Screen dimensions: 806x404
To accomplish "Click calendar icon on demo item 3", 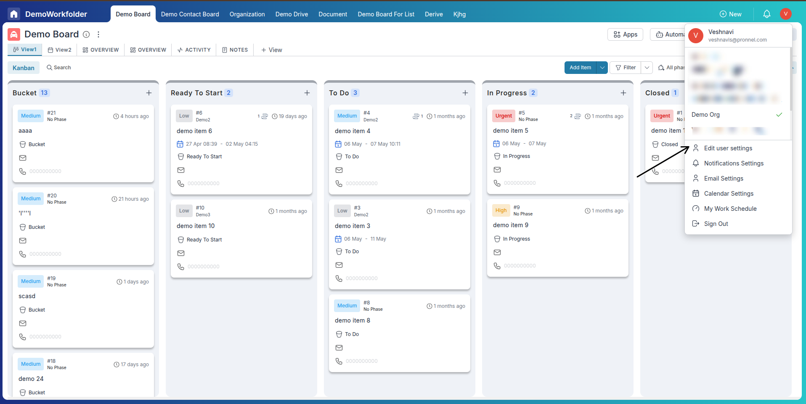I will (338, 239).
